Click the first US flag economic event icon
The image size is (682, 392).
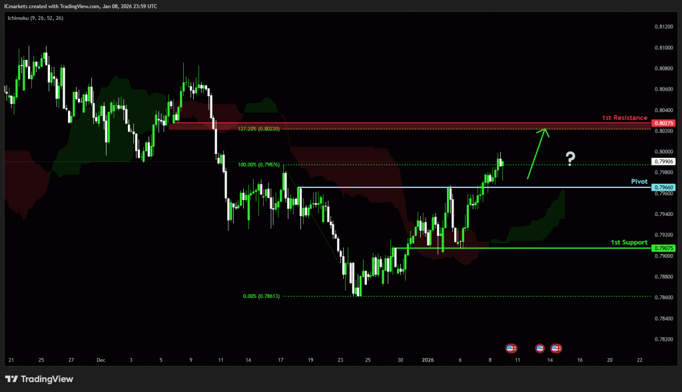coord(511,348)
